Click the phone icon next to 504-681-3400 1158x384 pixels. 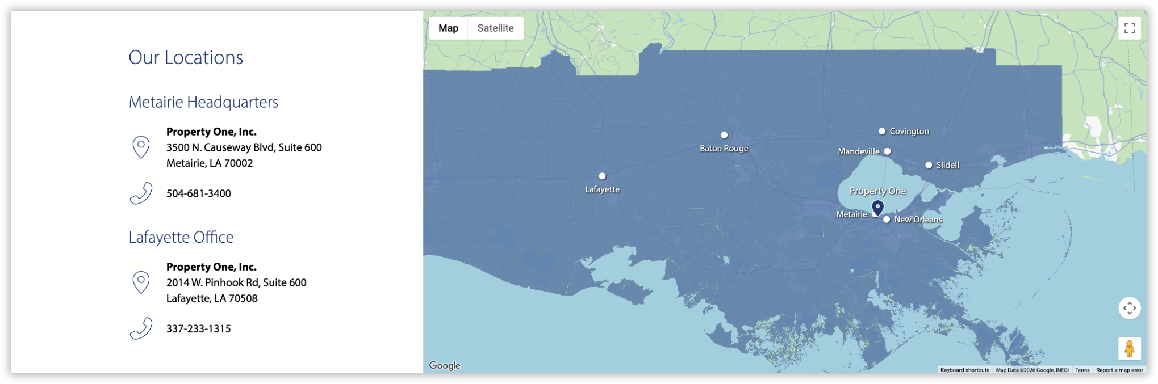(x=141, y=193)
